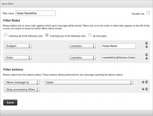Click the Save button
153x116 pixels.
click(10, 103)
